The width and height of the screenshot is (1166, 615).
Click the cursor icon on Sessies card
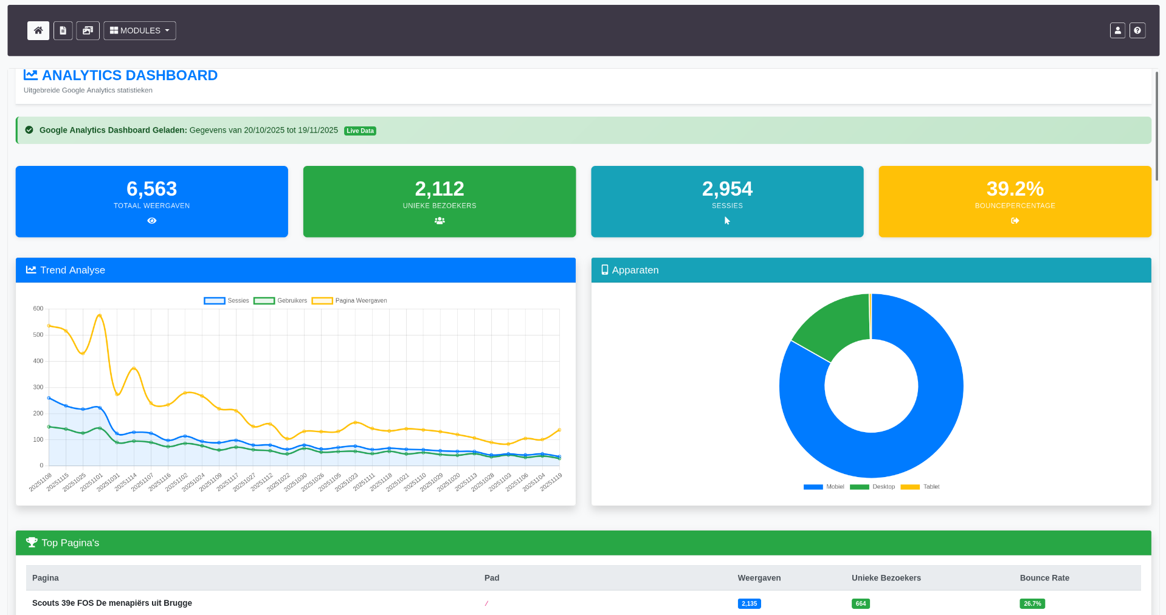tap(727, 221)
